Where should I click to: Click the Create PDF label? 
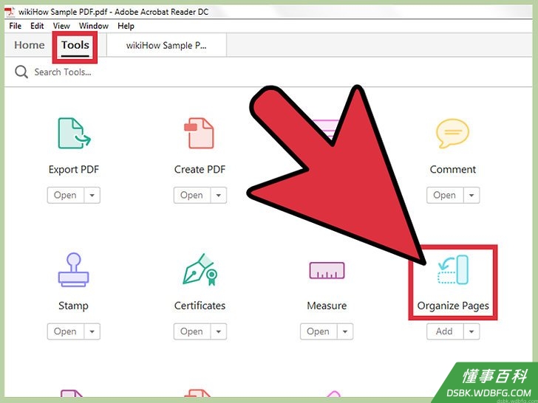[x=200, y=169]
